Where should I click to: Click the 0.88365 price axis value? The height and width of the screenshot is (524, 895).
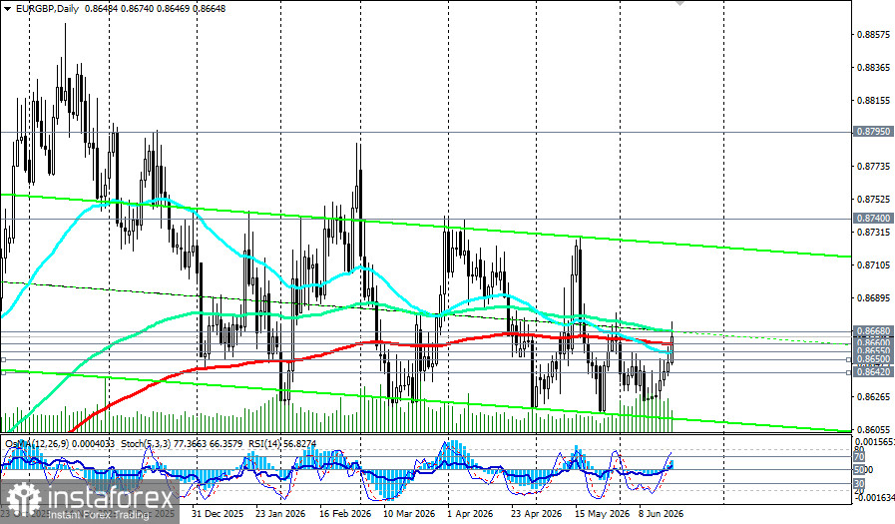click(x=873, y=67)
